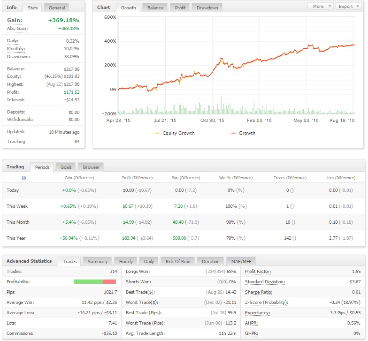368x341 pixels.
Task: Click This Year pips 508.00
Action: coord(179,238)
